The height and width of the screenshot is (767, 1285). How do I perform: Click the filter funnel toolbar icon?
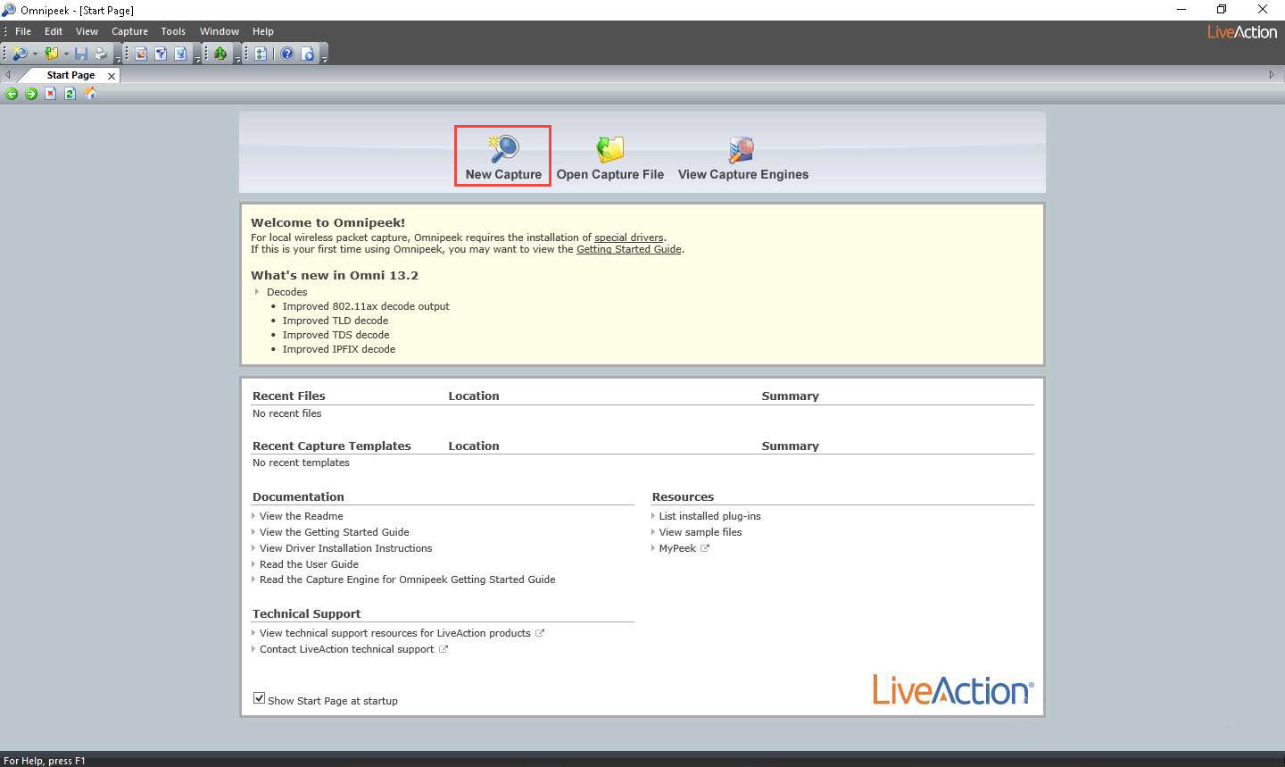tap(161, 54)
